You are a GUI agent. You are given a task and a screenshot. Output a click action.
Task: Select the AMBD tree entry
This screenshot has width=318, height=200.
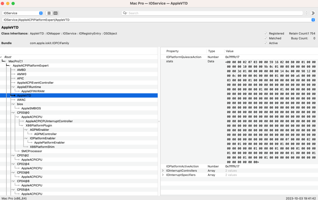(21, 70)
